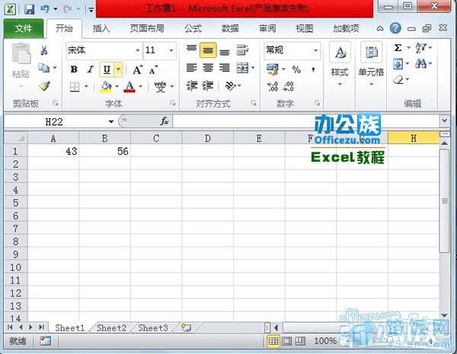Viewport: 457px width, 354px height.
Task: Click the text Orientation icon
Action: tap(231, 85)
